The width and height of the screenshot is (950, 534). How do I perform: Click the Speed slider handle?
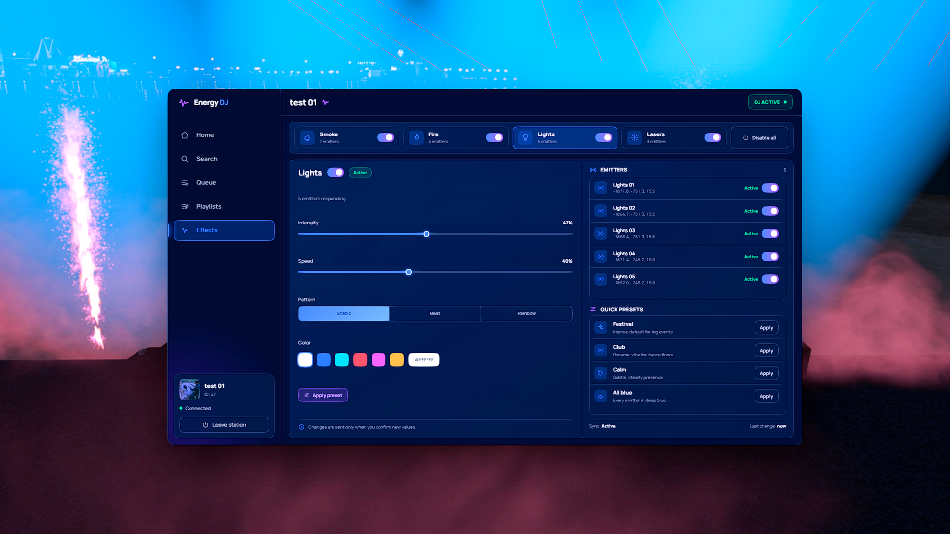point(409,272)
